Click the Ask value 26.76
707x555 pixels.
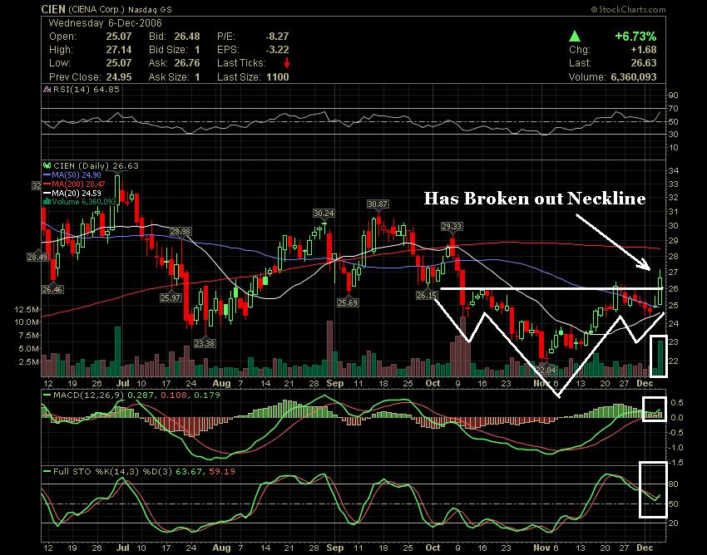186,63
